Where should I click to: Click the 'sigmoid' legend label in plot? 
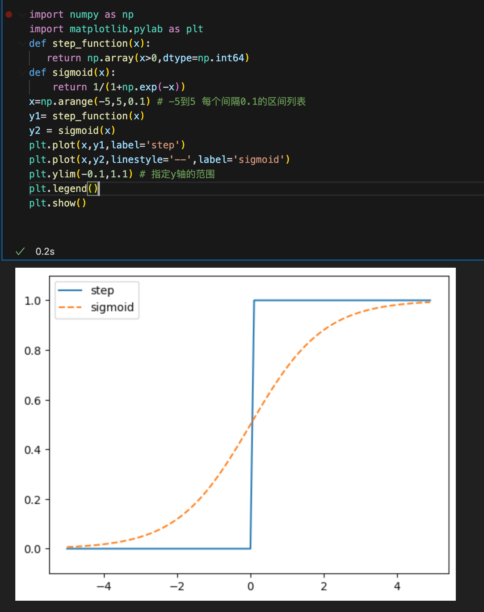(112, 307)
